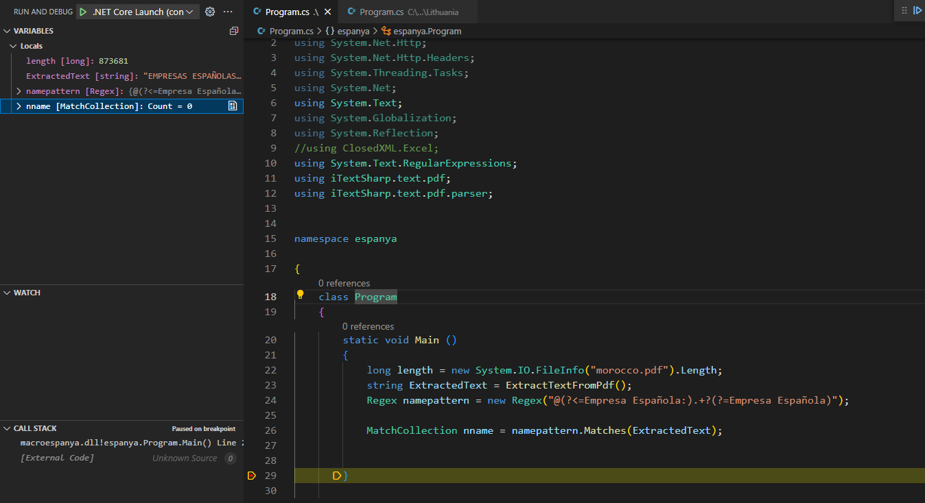
Task: Click 0 references above Main method
Action: (x=368, y=326)
